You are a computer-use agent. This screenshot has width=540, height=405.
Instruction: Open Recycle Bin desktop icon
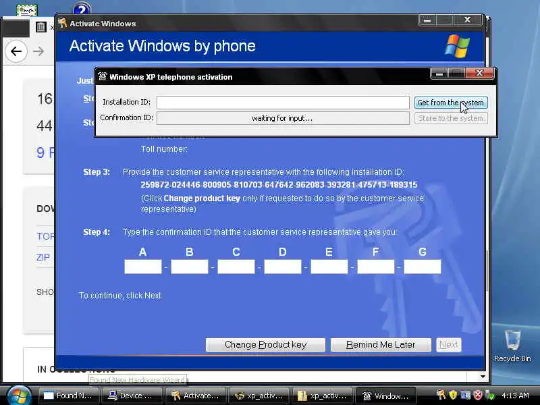click(512, 346)
